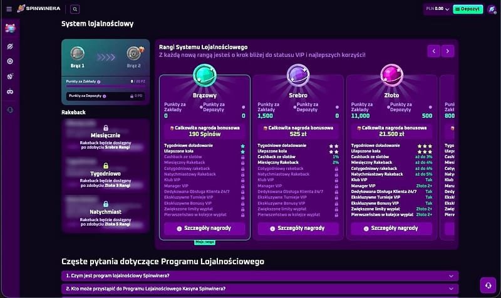The image size is (501, 298).
Task: Open the user profile avatar
Action: tap(492, 9)
